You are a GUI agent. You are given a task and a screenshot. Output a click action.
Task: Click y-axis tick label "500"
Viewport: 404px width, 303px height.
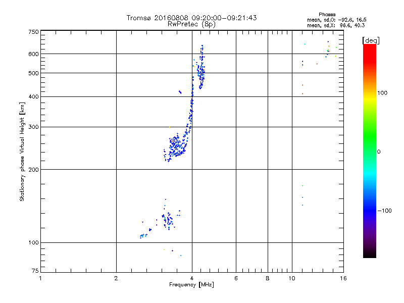point(33,73)
